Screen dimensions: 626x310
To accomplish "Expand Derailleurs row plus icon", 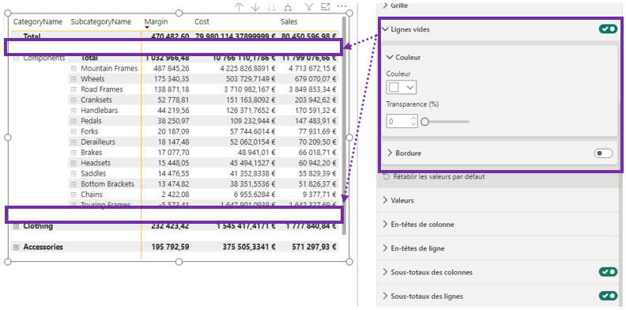I will click(x=74, y=142).
